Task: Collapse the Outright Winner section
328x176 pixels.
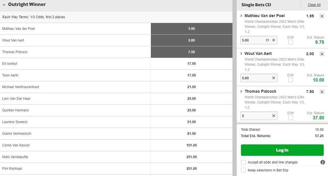Action: (x=4, y=5)
